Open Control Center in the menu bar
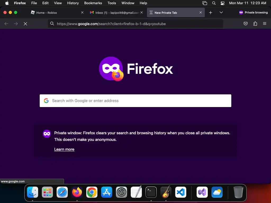Viewport: 271px width, 203px height. coord(223,3)
